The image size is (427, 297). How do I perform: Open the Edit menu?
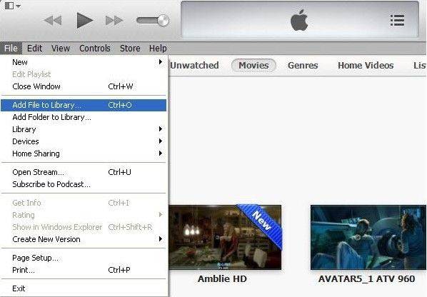(x=34, y=48)
